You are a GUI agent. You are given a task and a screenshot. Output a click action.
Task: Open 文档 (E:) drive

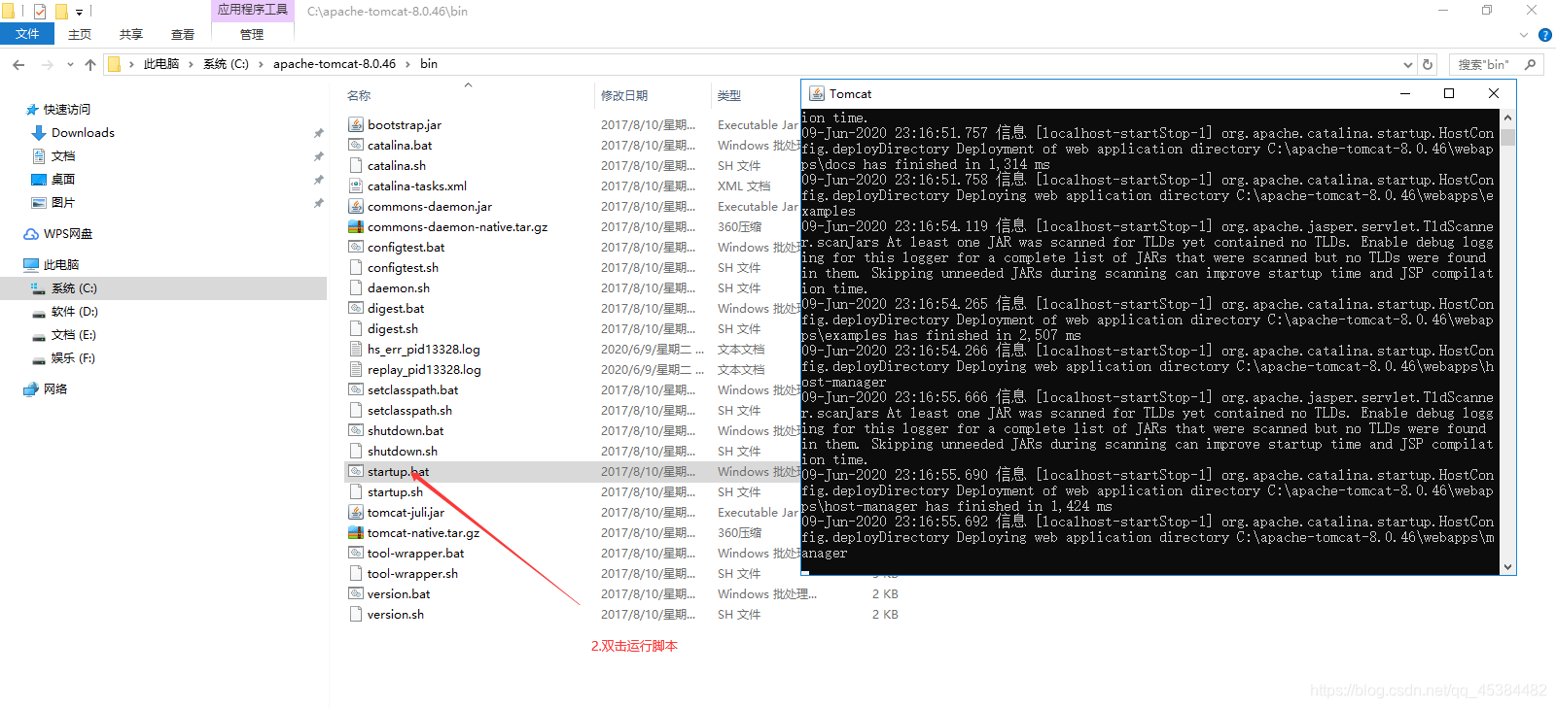(74, 335)
